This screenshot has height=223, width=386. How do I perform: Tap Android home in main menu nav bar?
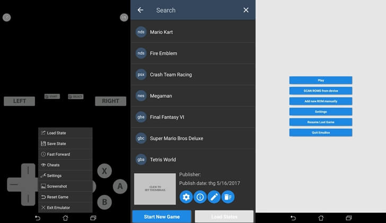[x=321, y=218]
